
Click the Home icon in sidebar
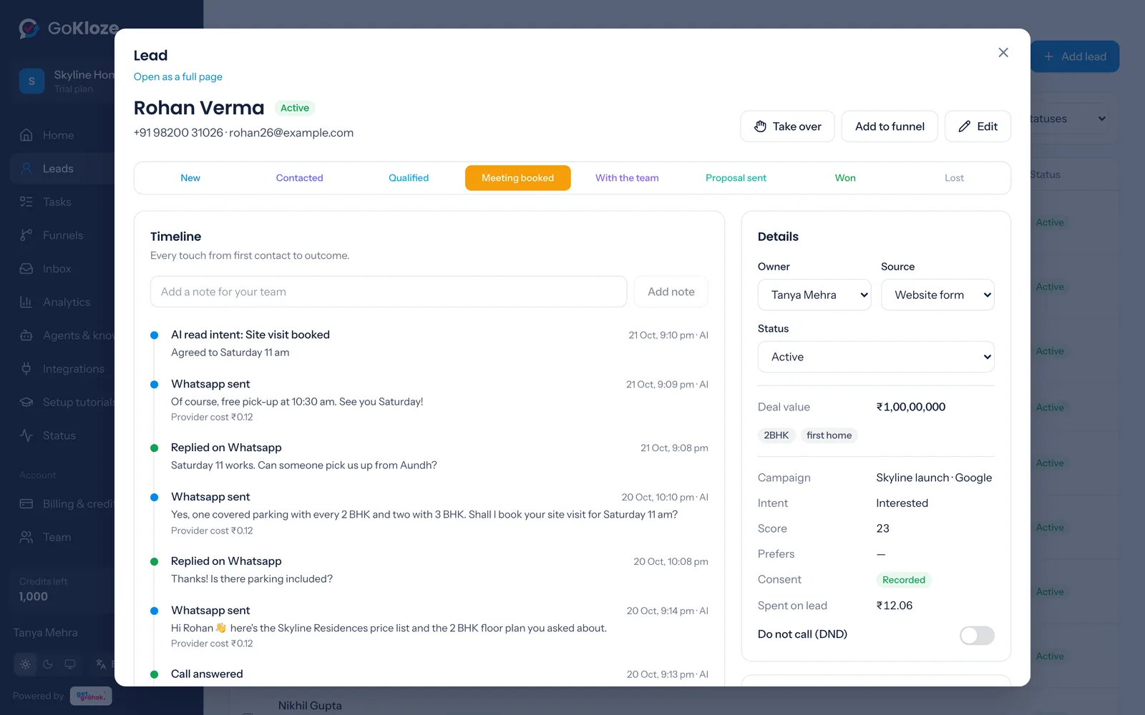tap(26, 135)
